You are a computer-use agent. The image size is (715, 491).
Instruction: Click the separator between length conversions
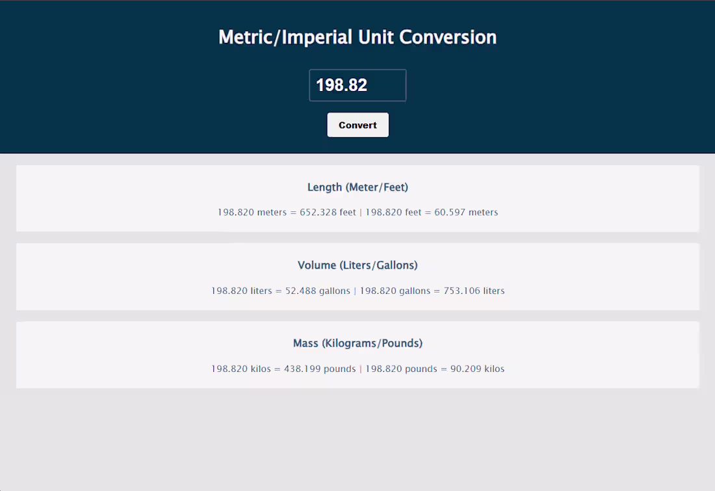(361, 212)
